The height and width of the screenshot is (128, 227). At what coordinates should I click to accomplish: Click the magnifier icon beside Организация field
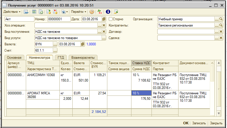coord(221,19)
